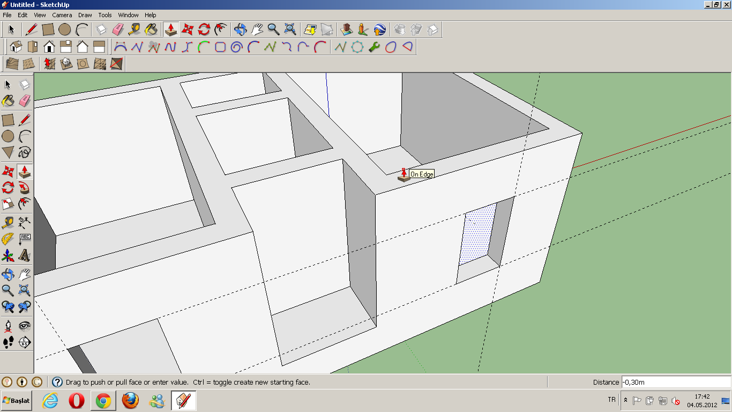Activate the Walk tool
This screenshot has height=412, width=732.
coord(8,342)
